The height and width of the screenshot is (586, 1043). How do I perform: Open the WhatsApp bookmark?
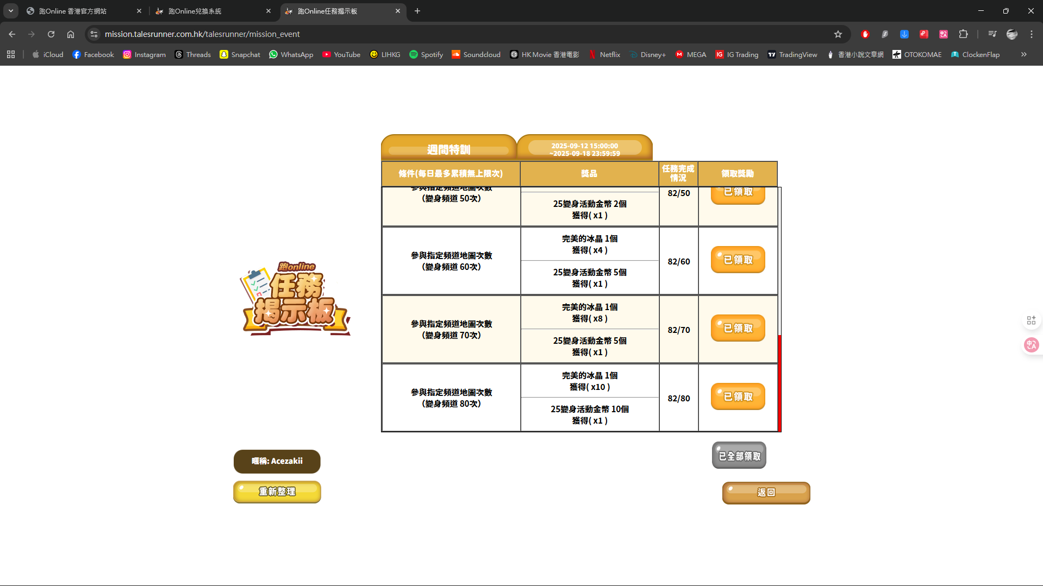point(291,55)
